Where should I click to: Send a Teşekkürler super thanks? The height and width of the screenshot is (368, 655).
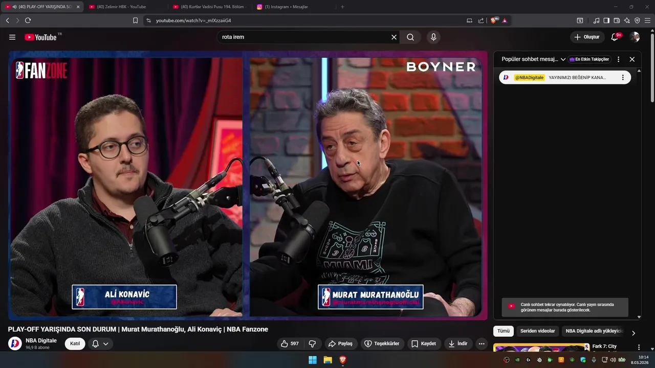coord(381,343)
